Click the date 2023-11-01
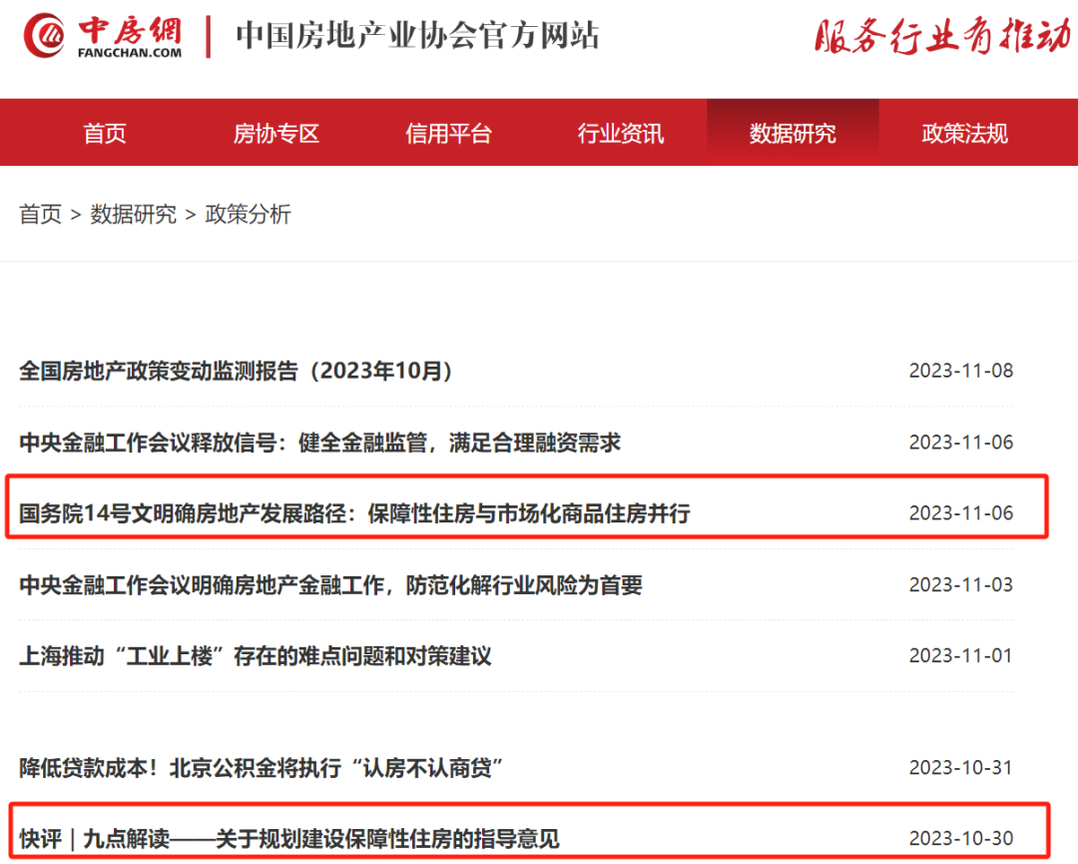The height and width of the screenshot is (864, 1078). click(961, 656)
